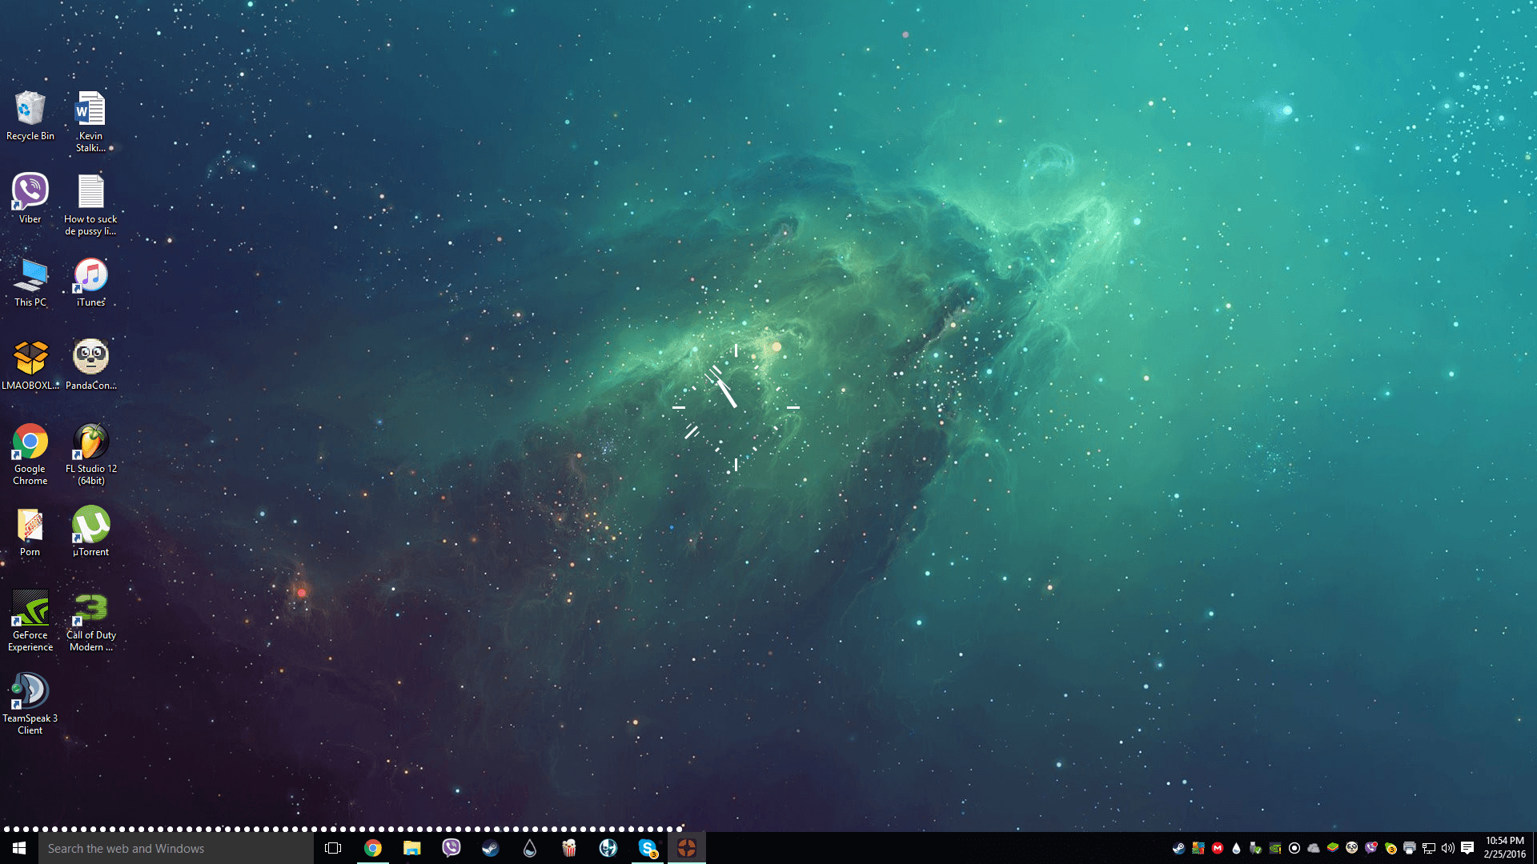Viewport: 1537px width, 864px height.
Task: Click the taskbar clock showing 10:54 PM
Action: (1504, 847)
